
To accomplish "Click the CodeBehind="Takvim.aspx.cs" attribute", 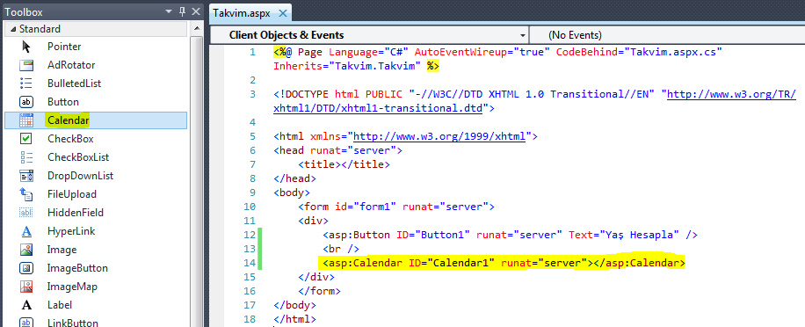I will [x=639, y=52].
